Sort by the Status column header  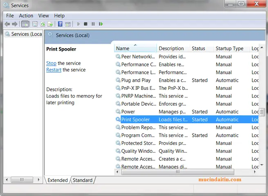[202, 49]
